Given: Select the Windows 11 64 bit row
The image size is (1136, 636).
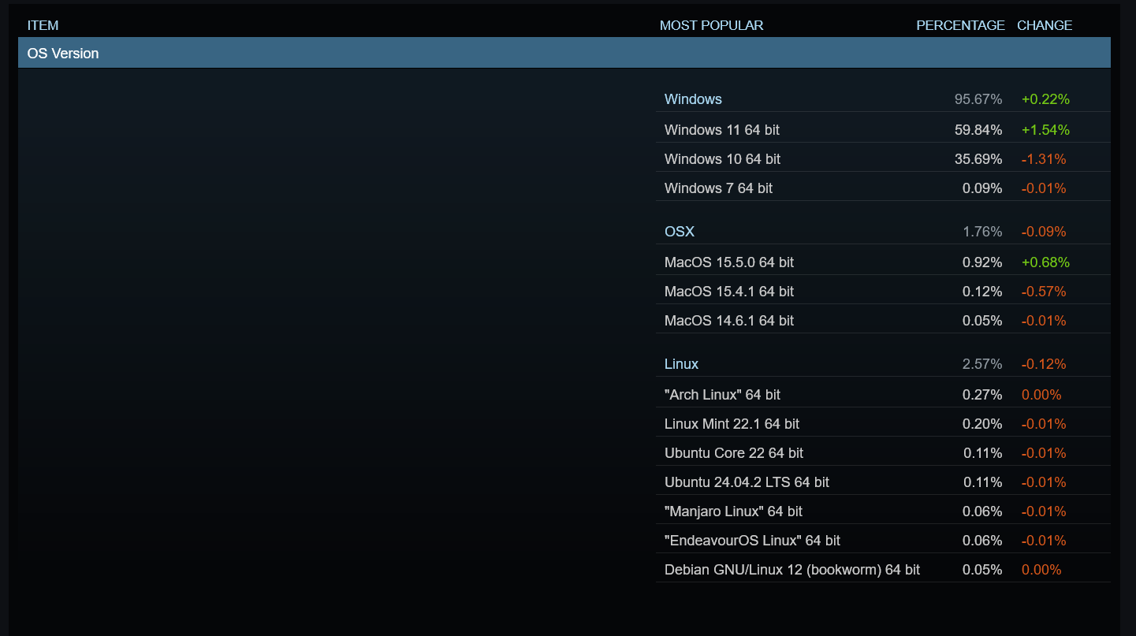Looking at the screenshot, I should [x=883, y=129].
